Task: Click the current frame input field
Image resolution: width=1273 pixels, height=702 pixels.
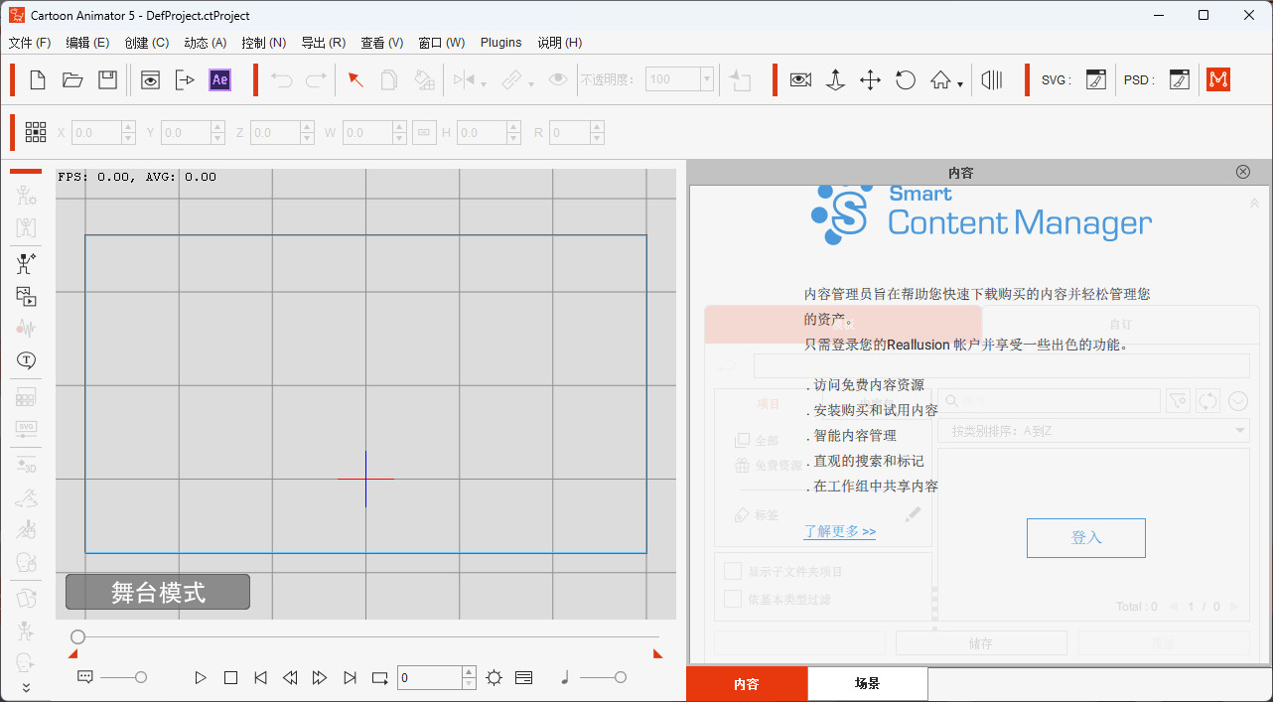Action: click(430, 677)
